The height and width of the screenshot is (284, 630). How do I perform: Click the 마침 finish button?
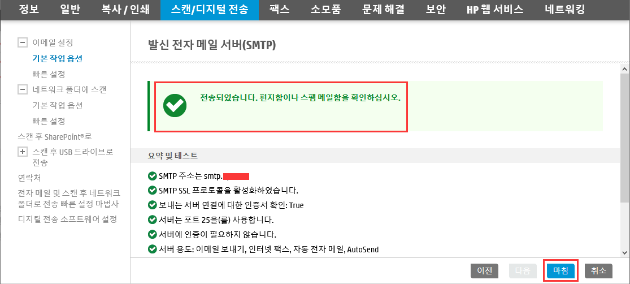point(561,271)
